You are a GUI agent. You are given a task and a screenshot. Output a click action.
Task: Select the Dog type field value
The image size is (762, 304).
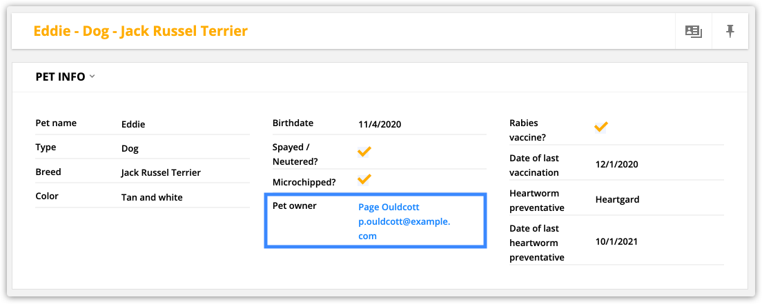130,149
